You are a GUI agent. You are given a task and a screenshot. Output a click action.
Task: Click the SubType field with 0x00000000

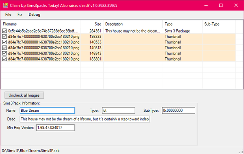point(179,111)
